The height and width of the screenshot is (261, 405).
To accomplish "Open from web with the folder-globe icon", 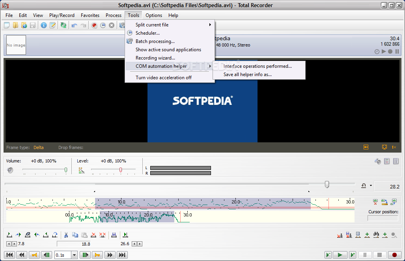I will pos(24,25).
